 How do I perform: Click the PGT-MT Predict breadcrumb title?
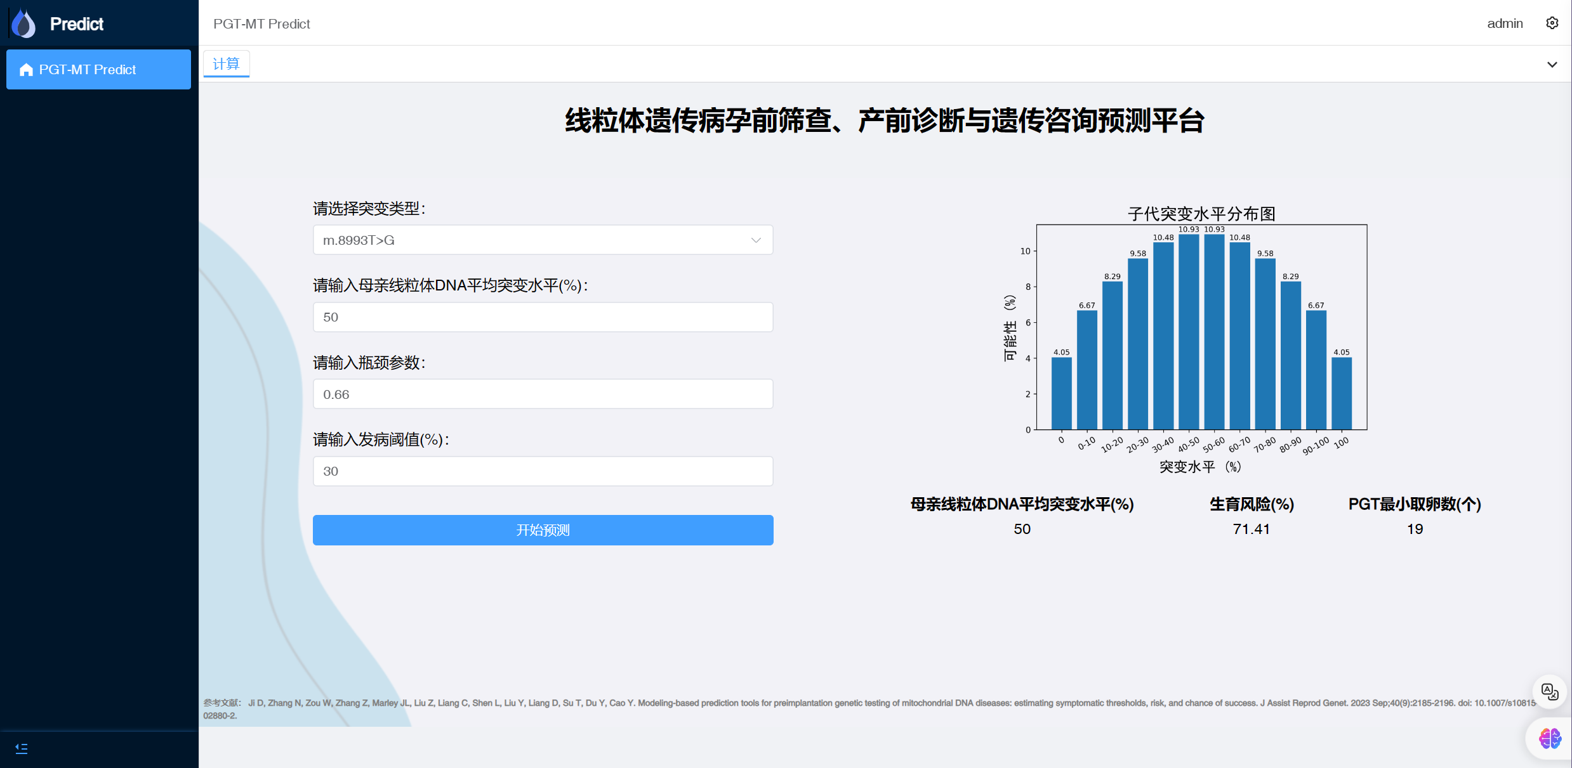[x=261, y=23]
